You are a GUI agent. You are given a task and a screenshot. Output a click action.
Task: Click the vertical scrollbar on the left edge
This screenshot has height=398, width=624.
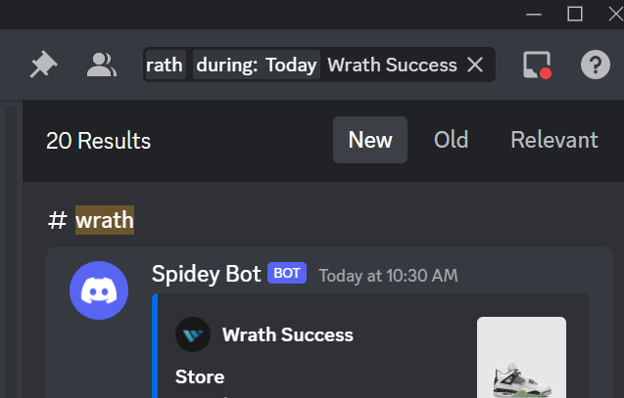11,250
